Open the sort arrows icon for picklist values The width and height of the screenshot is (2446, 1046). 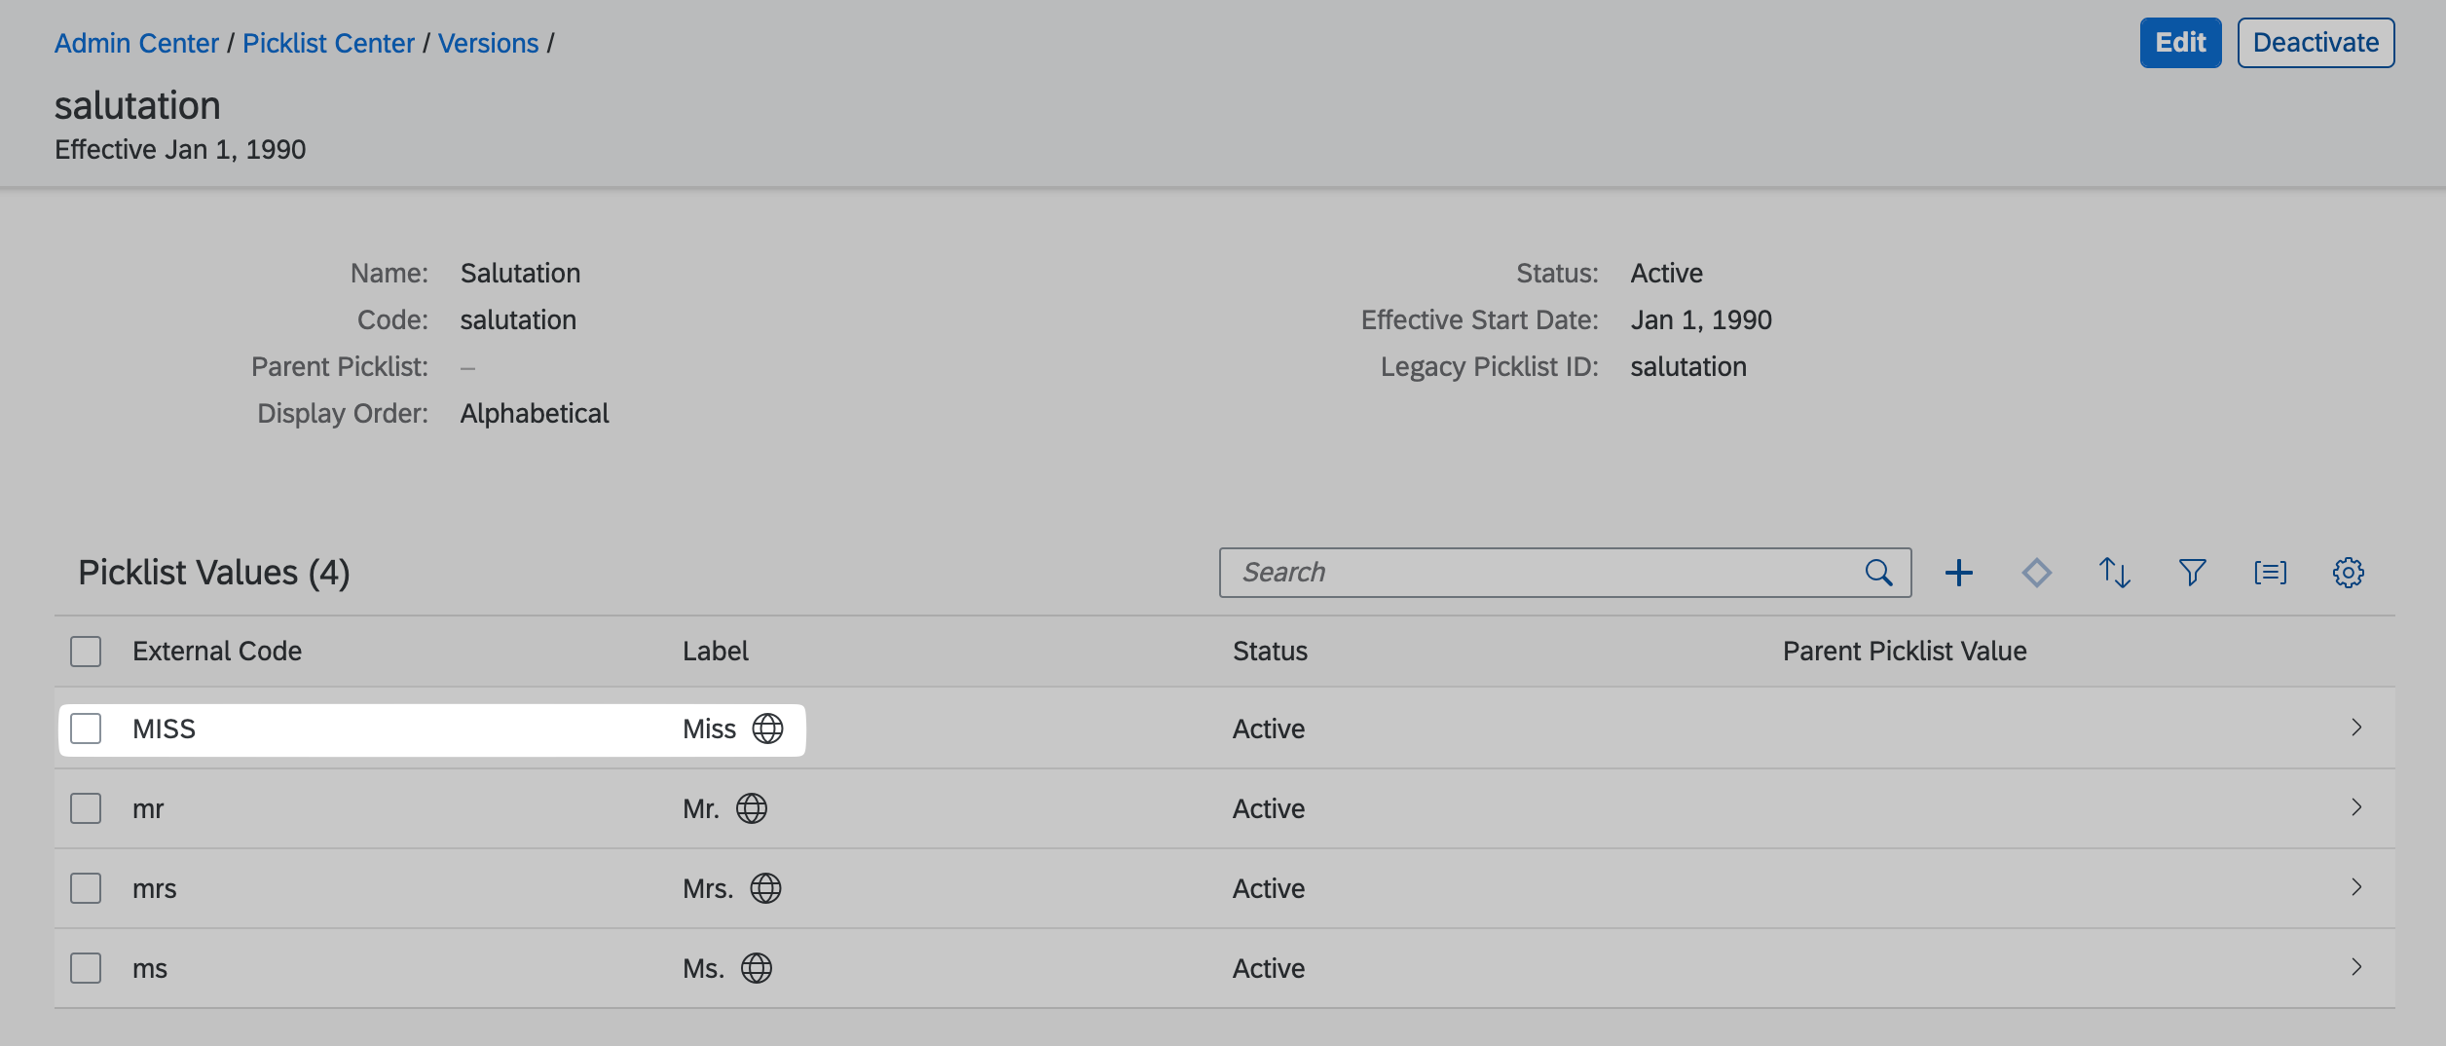2114,573
